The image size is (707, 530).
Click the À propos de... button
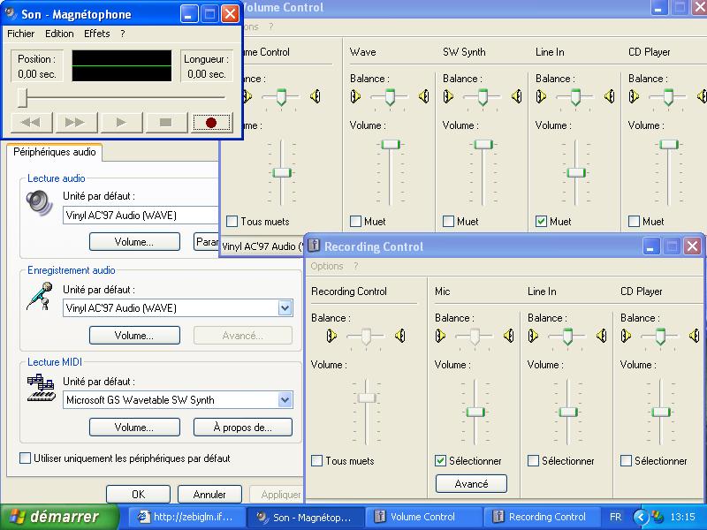(x=242, y=428)
